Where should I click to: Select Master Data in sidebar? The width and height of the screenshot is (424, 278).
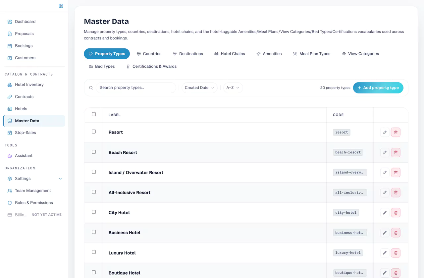point(34,121)
